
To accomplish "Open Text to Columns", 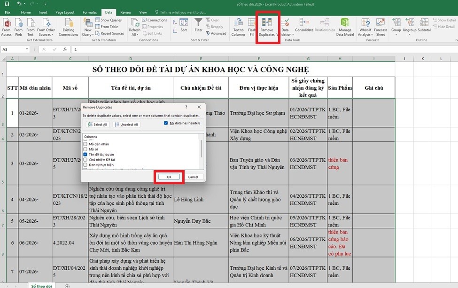I will pyautogui.click(x=238, y=27).
